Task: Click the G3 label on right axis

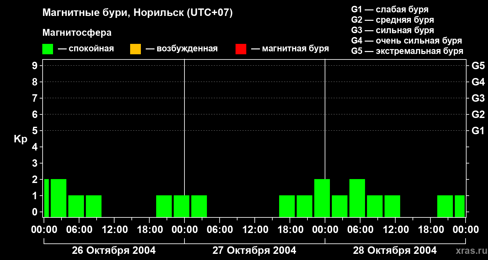Action: pos(478,98)
